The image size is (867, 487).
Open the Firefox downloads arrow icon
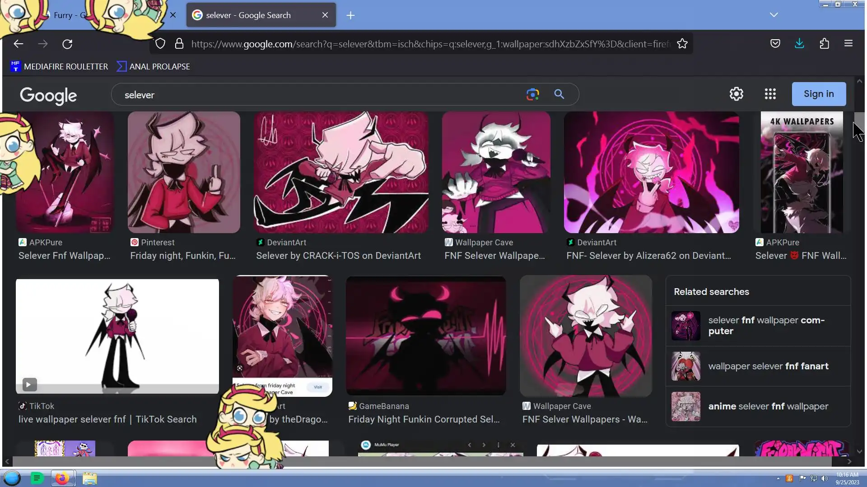(x=799, y=44)
